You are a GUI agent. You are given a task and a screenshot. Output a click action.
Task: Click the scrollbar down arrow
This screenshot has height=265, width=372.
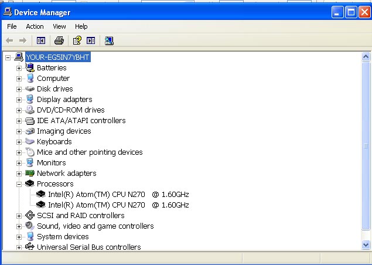[366, 244]
